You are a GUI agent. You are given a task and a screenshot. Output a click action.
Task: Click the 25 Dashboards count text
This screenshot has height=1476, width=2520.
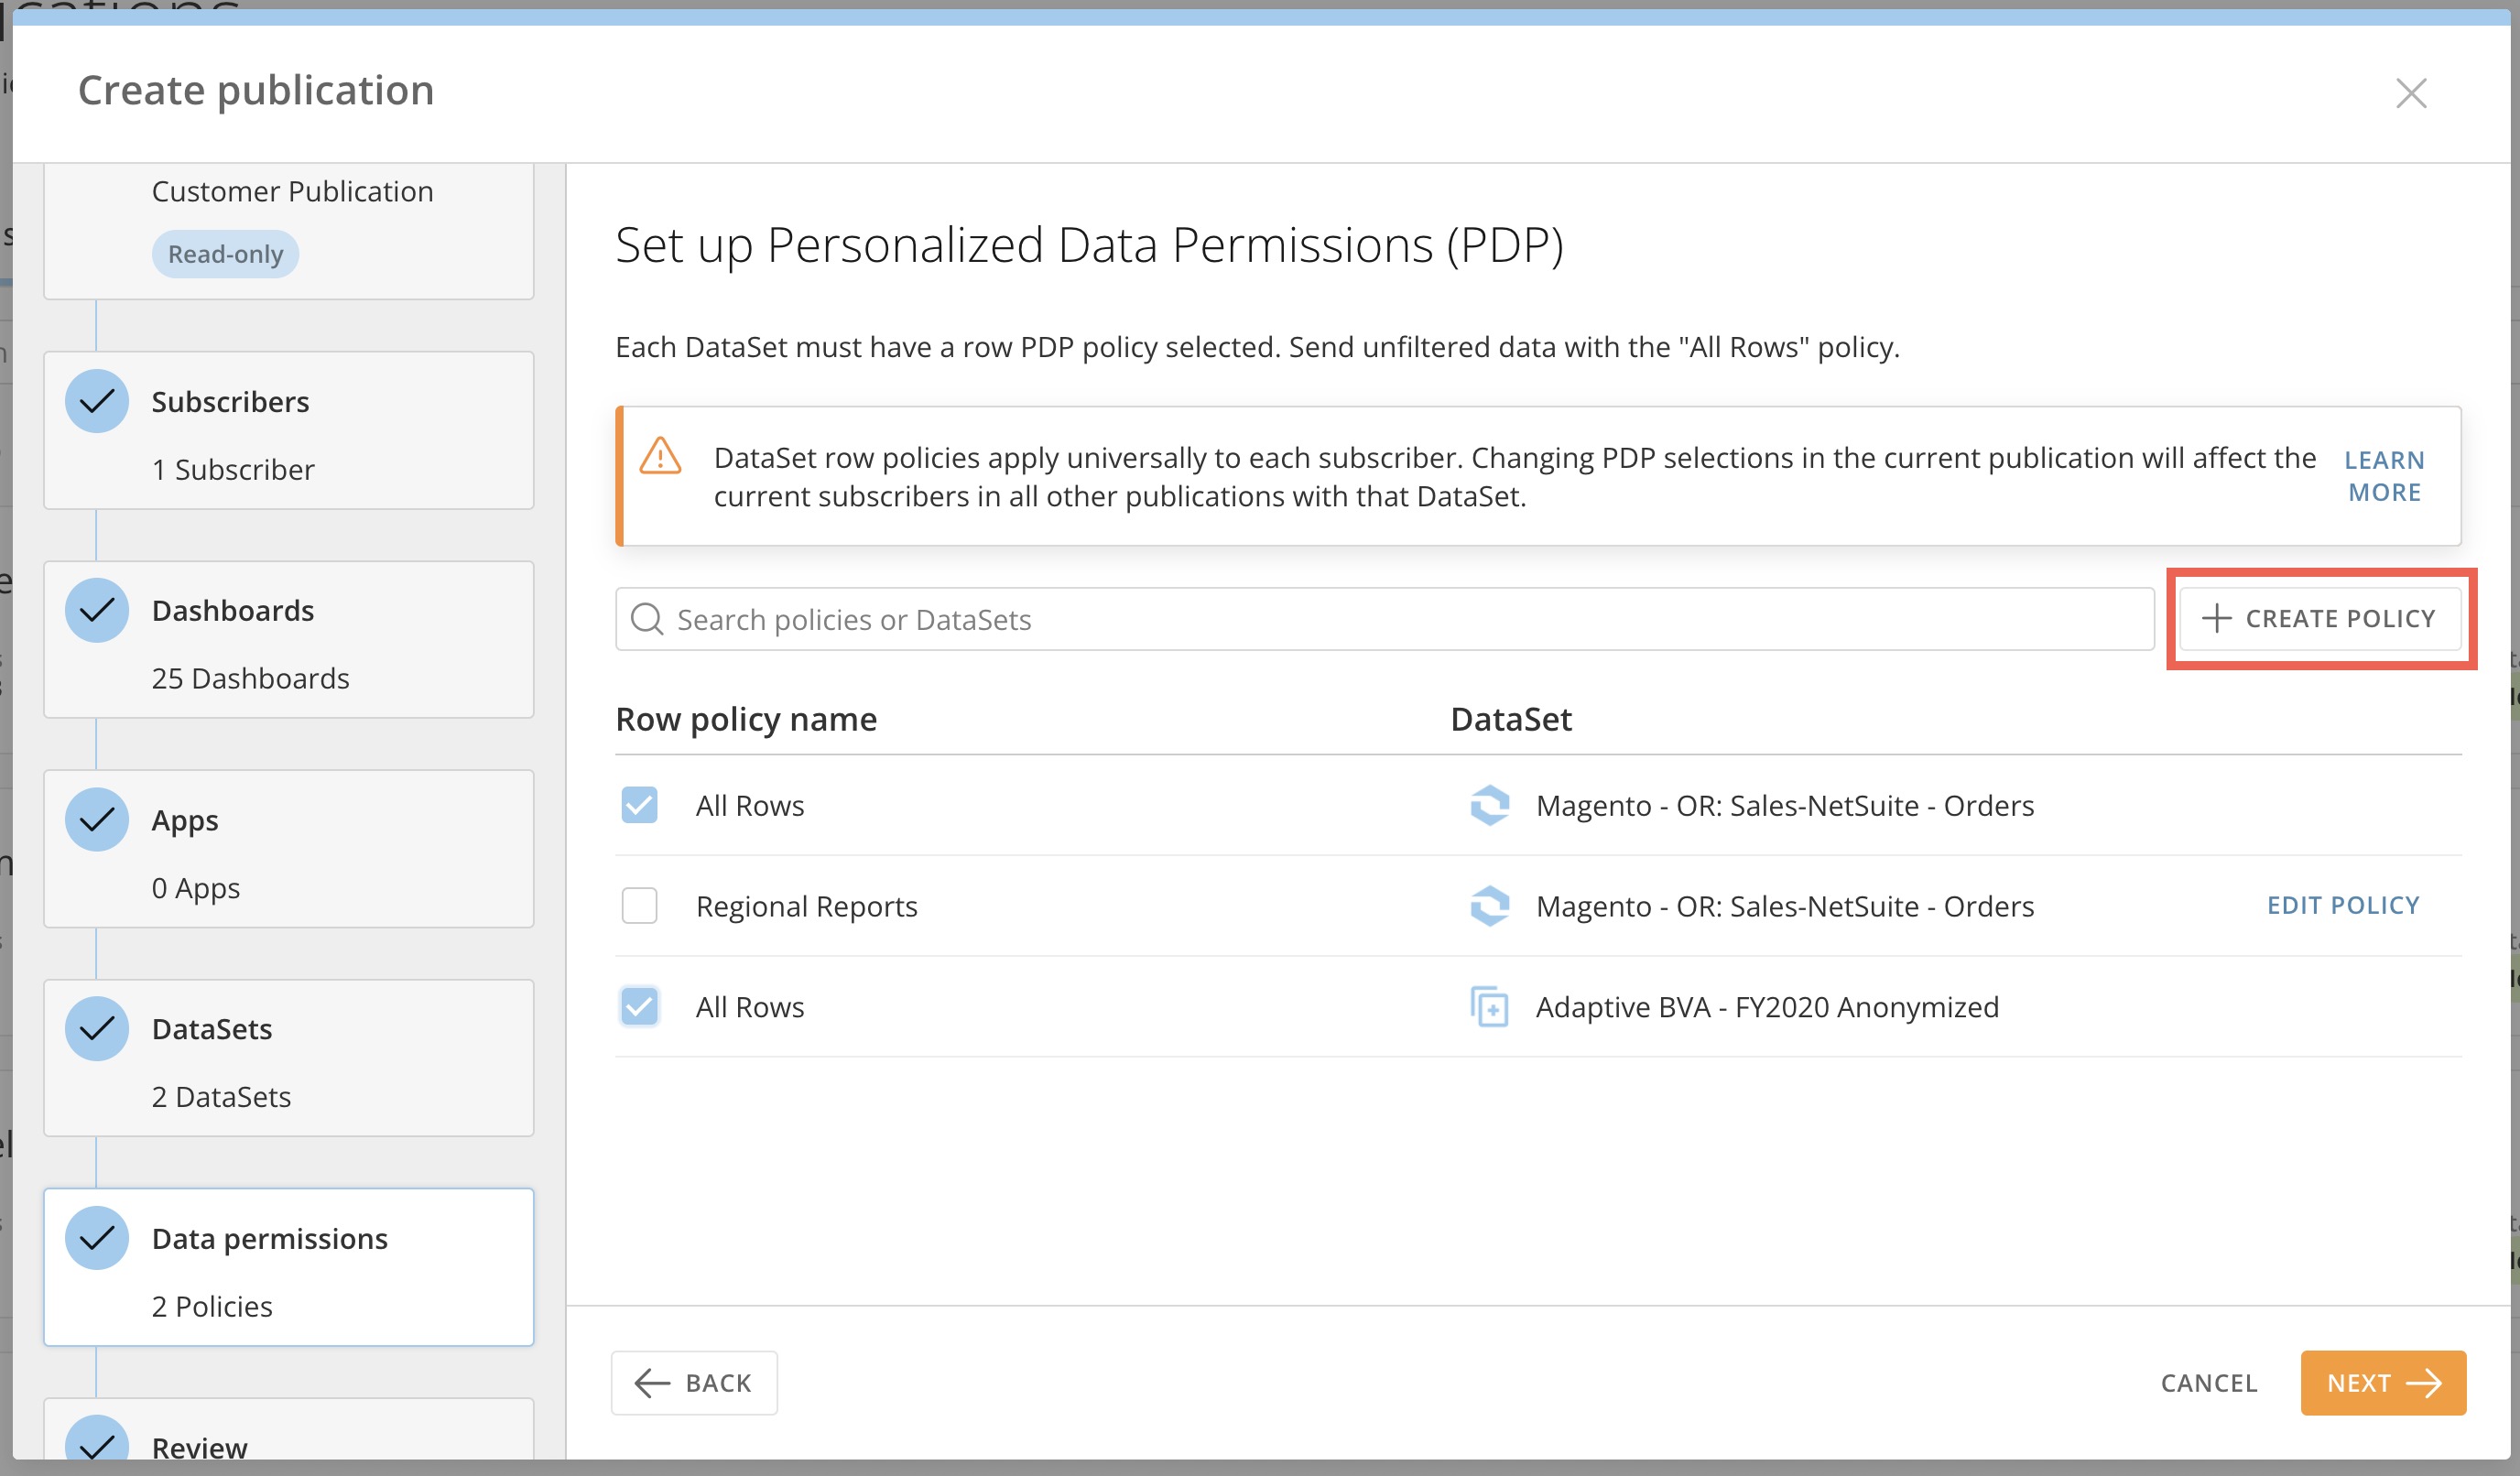click(250, 678)
